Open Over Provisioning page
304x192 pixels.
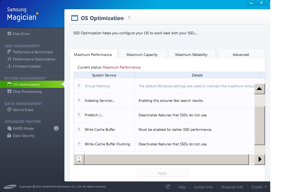tap(25, 92)
